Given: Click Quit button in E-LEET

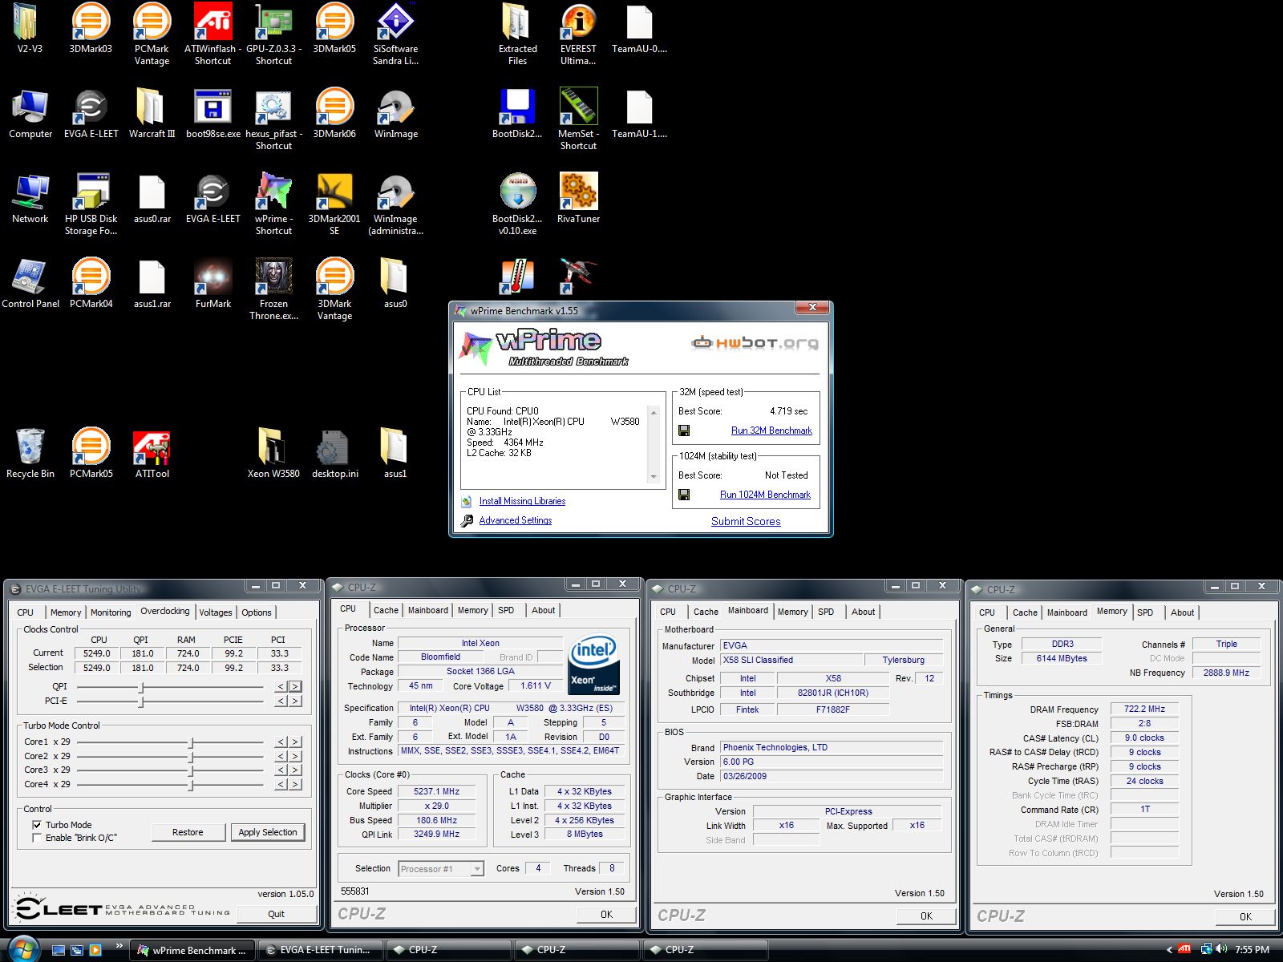Looking at the screenshot, I should 276,914.
